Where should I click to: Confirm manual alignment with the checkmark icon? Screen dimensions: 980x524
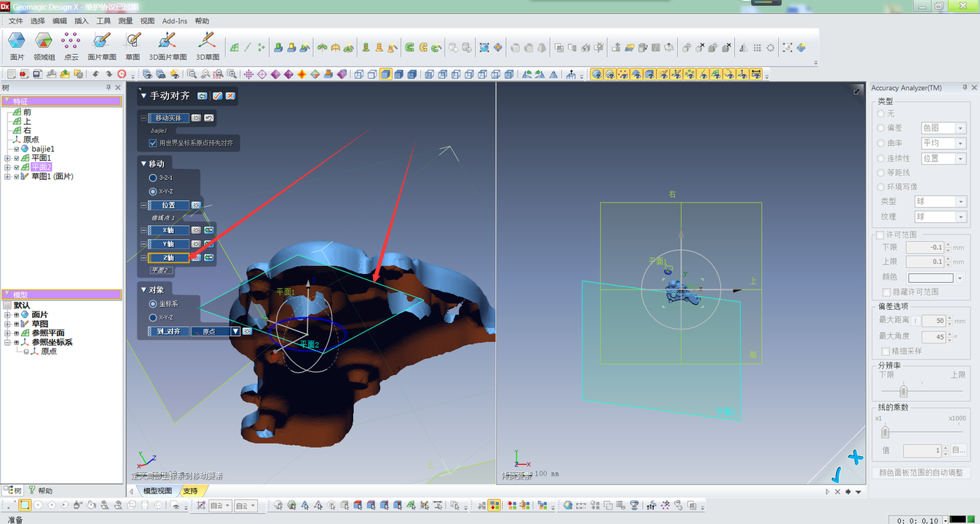217,96
